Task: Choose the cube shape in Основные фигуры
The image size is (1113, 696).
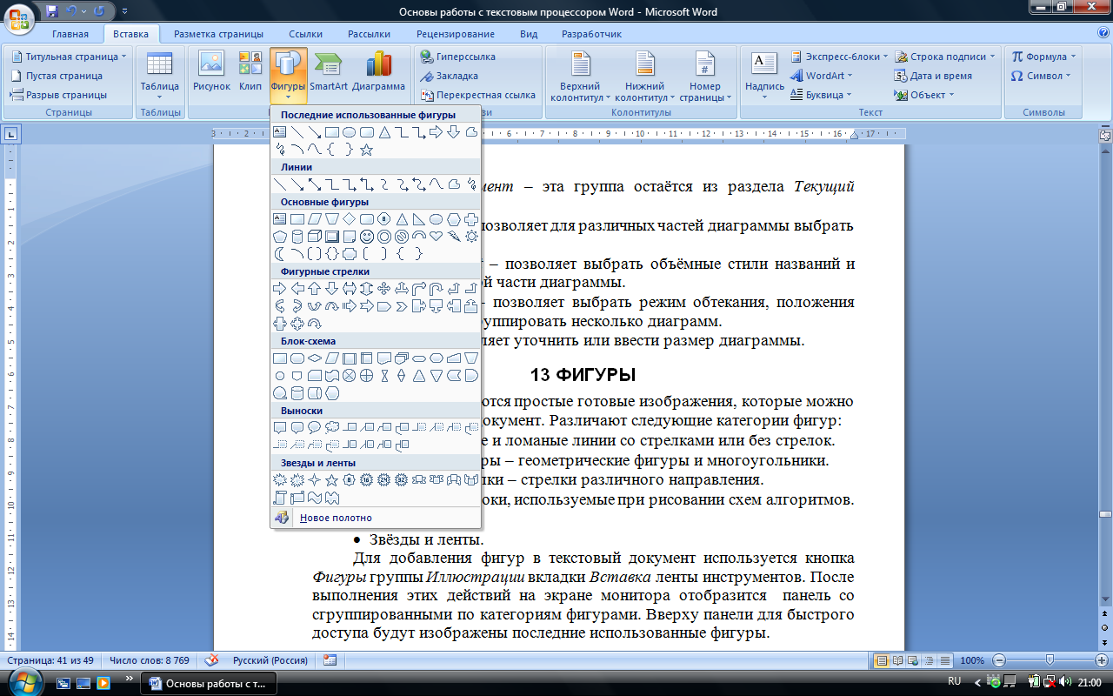Action: coord(314,237)
